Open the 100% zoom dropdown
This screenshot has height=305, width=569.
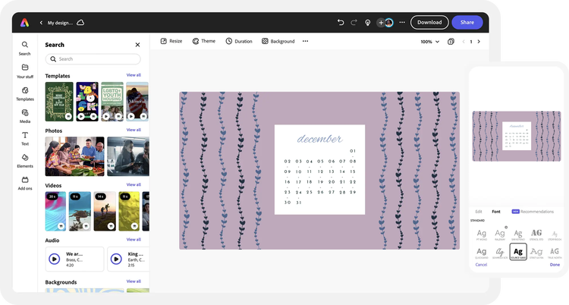pos(429,42)
